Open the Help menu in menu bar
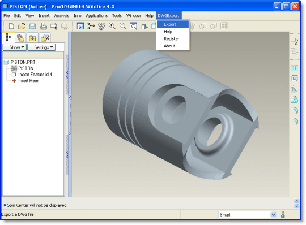Image resolution: width=306 pixels, height=225 pixels. pos(149,16)
